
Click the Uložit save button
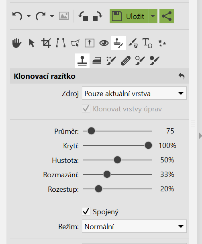coord(129,16)
